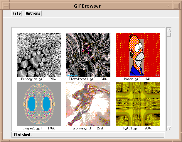Click the vertical scrollbar thumb handle
182x142 pixels.
(x=169, y=35)
